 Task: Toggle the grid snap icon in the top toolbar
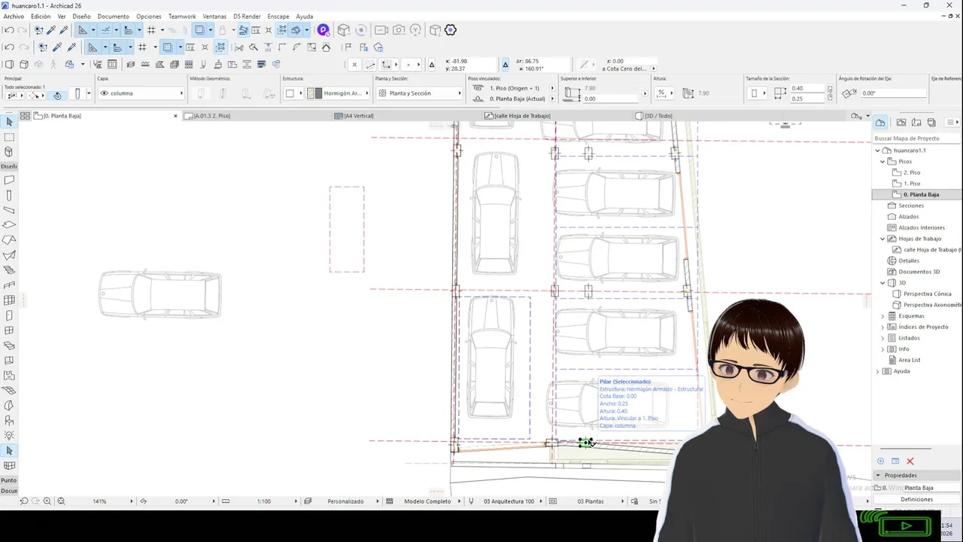click(x=151, y=30)
